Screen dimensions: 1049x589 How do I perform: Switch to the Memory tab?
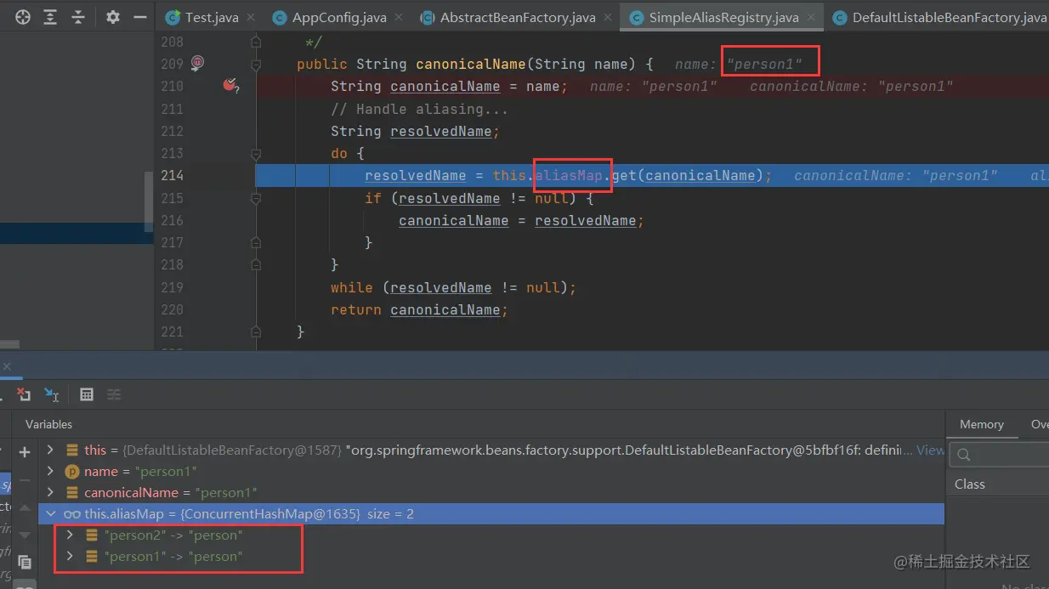982,424
